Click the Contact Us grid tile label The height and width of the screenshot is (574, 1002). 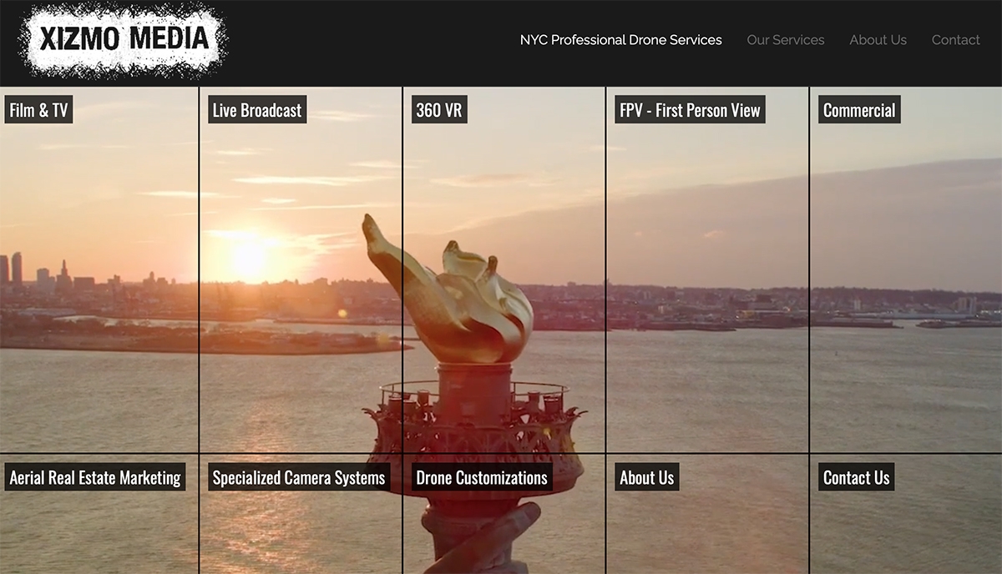click(x=856, y=477)
